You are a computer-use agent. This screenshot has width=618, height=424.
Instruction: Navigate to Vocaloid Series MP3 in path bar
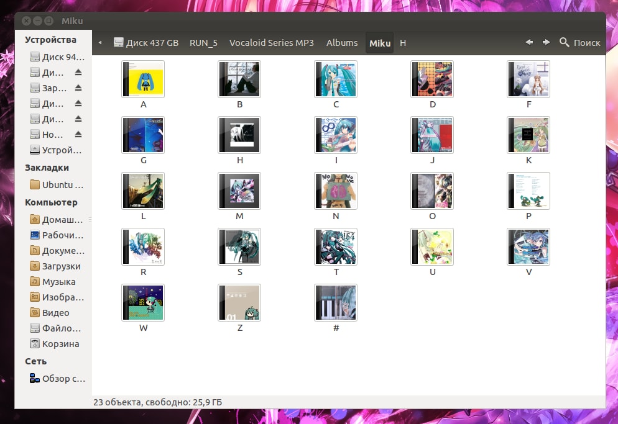coord(272,42)
